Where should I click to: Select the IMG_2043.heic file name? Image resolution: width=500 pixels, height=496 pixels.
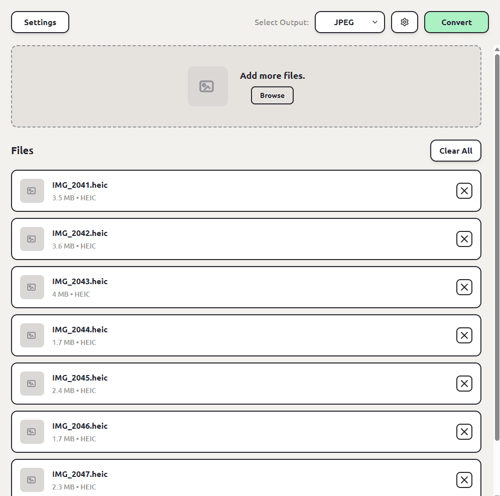(80, 281)
